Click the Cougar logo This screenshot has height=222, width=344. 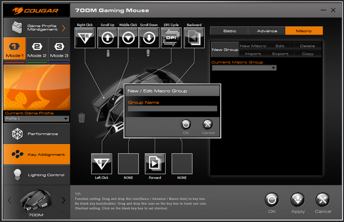click(36, 10)
